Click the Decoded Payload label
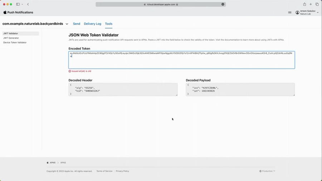The image size is (322, 181). coord(198,80)
